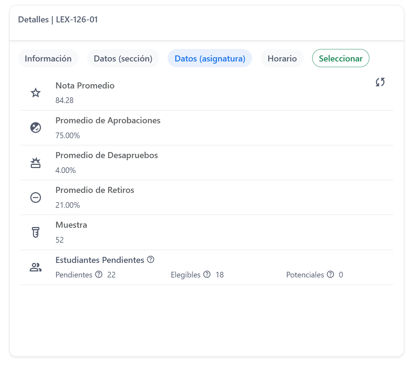Click the test tube icon beside Muestra

(x=36, y=232)
